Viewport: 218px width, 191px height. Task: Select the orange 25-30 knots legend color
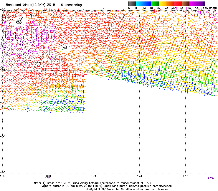pos(170,4)
